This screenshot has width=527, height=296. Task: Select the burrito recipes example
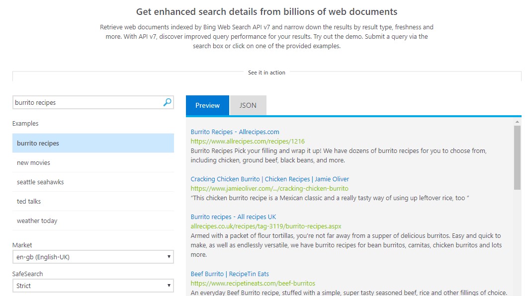[93, 144]
